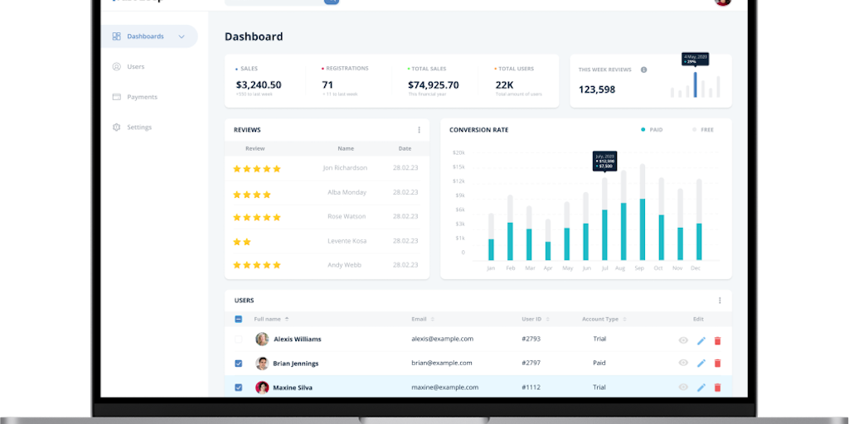
Task: Uncheck the Brian Jennings row checkbox
Action: tap(238, 364)
